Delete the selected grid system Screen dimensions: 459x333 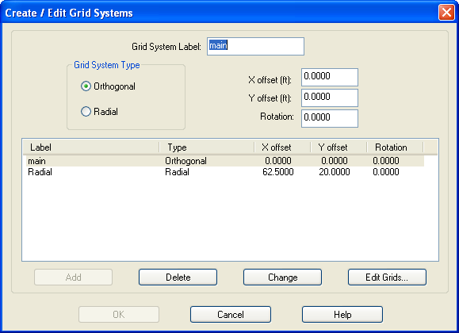178,277
